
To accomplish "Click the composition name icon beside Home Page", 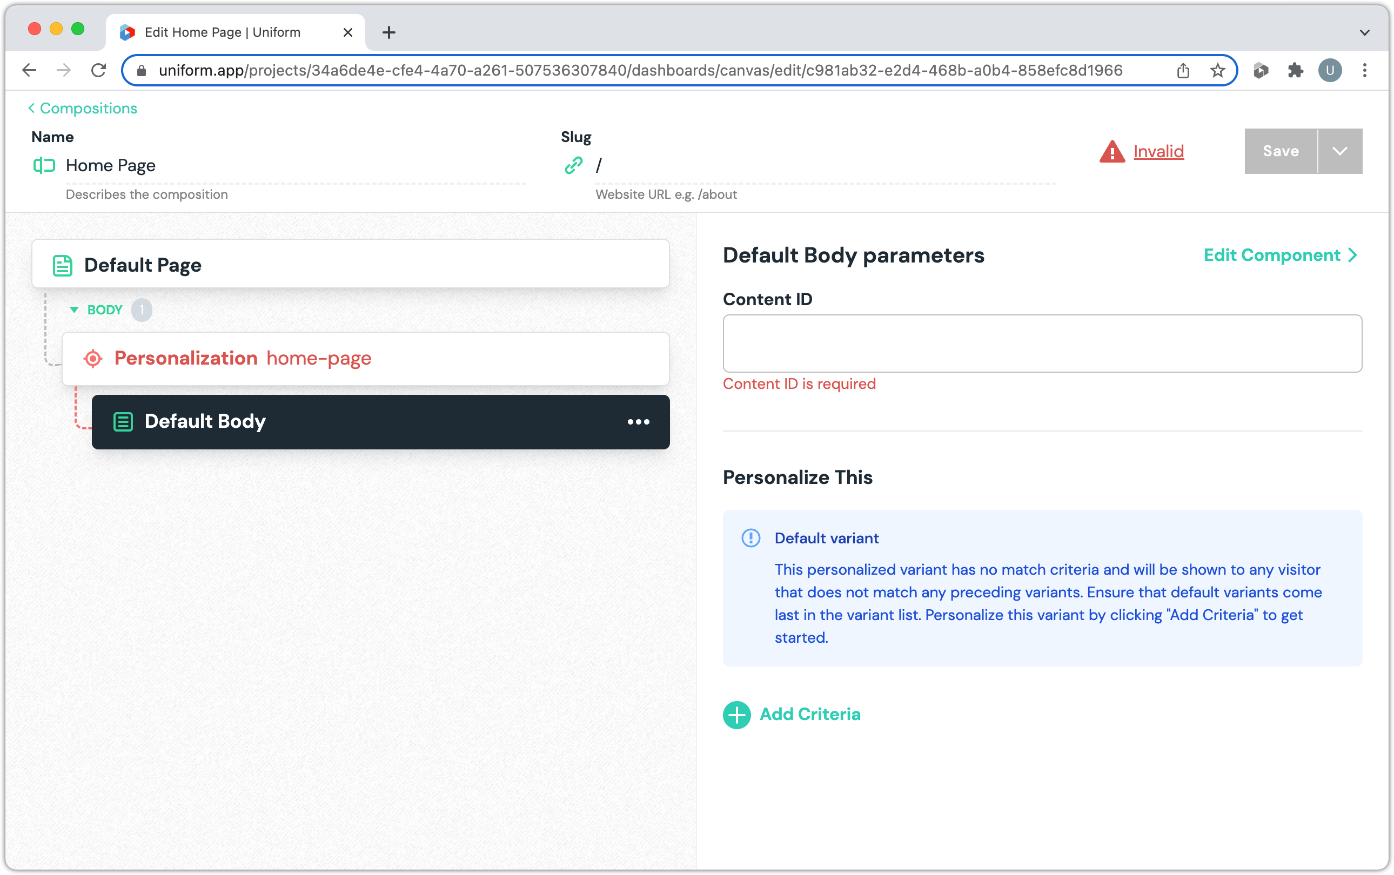I will (44, 165).
